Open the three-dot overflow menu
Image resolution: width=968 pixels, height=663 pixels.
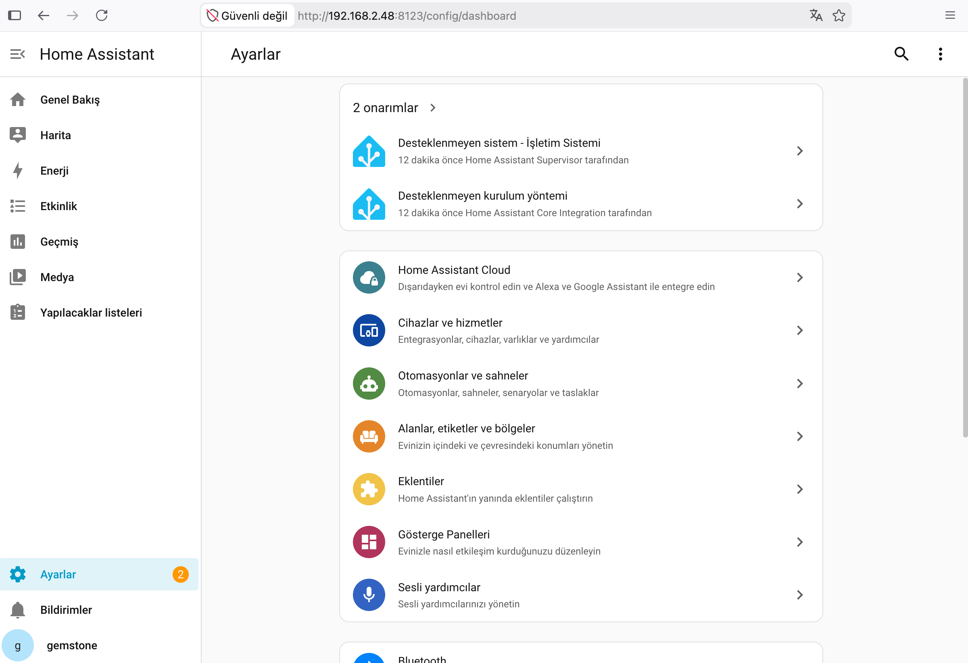941,54
